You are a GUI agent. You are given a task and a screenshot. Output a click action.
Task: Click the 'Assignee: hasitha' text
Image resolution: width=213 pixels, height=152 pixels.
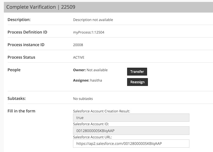coord(87,81)
